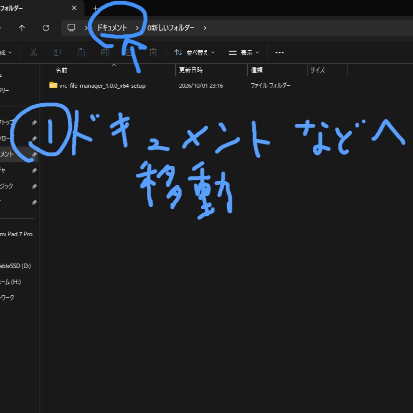Click the Copy icon in toolbar
Screen dimensions: 413x413
click(57, 52)
